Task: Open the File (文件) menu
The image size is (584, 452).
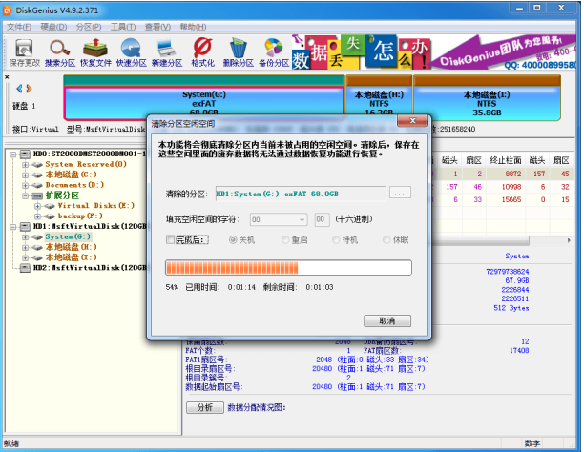Action: point(19,27)
